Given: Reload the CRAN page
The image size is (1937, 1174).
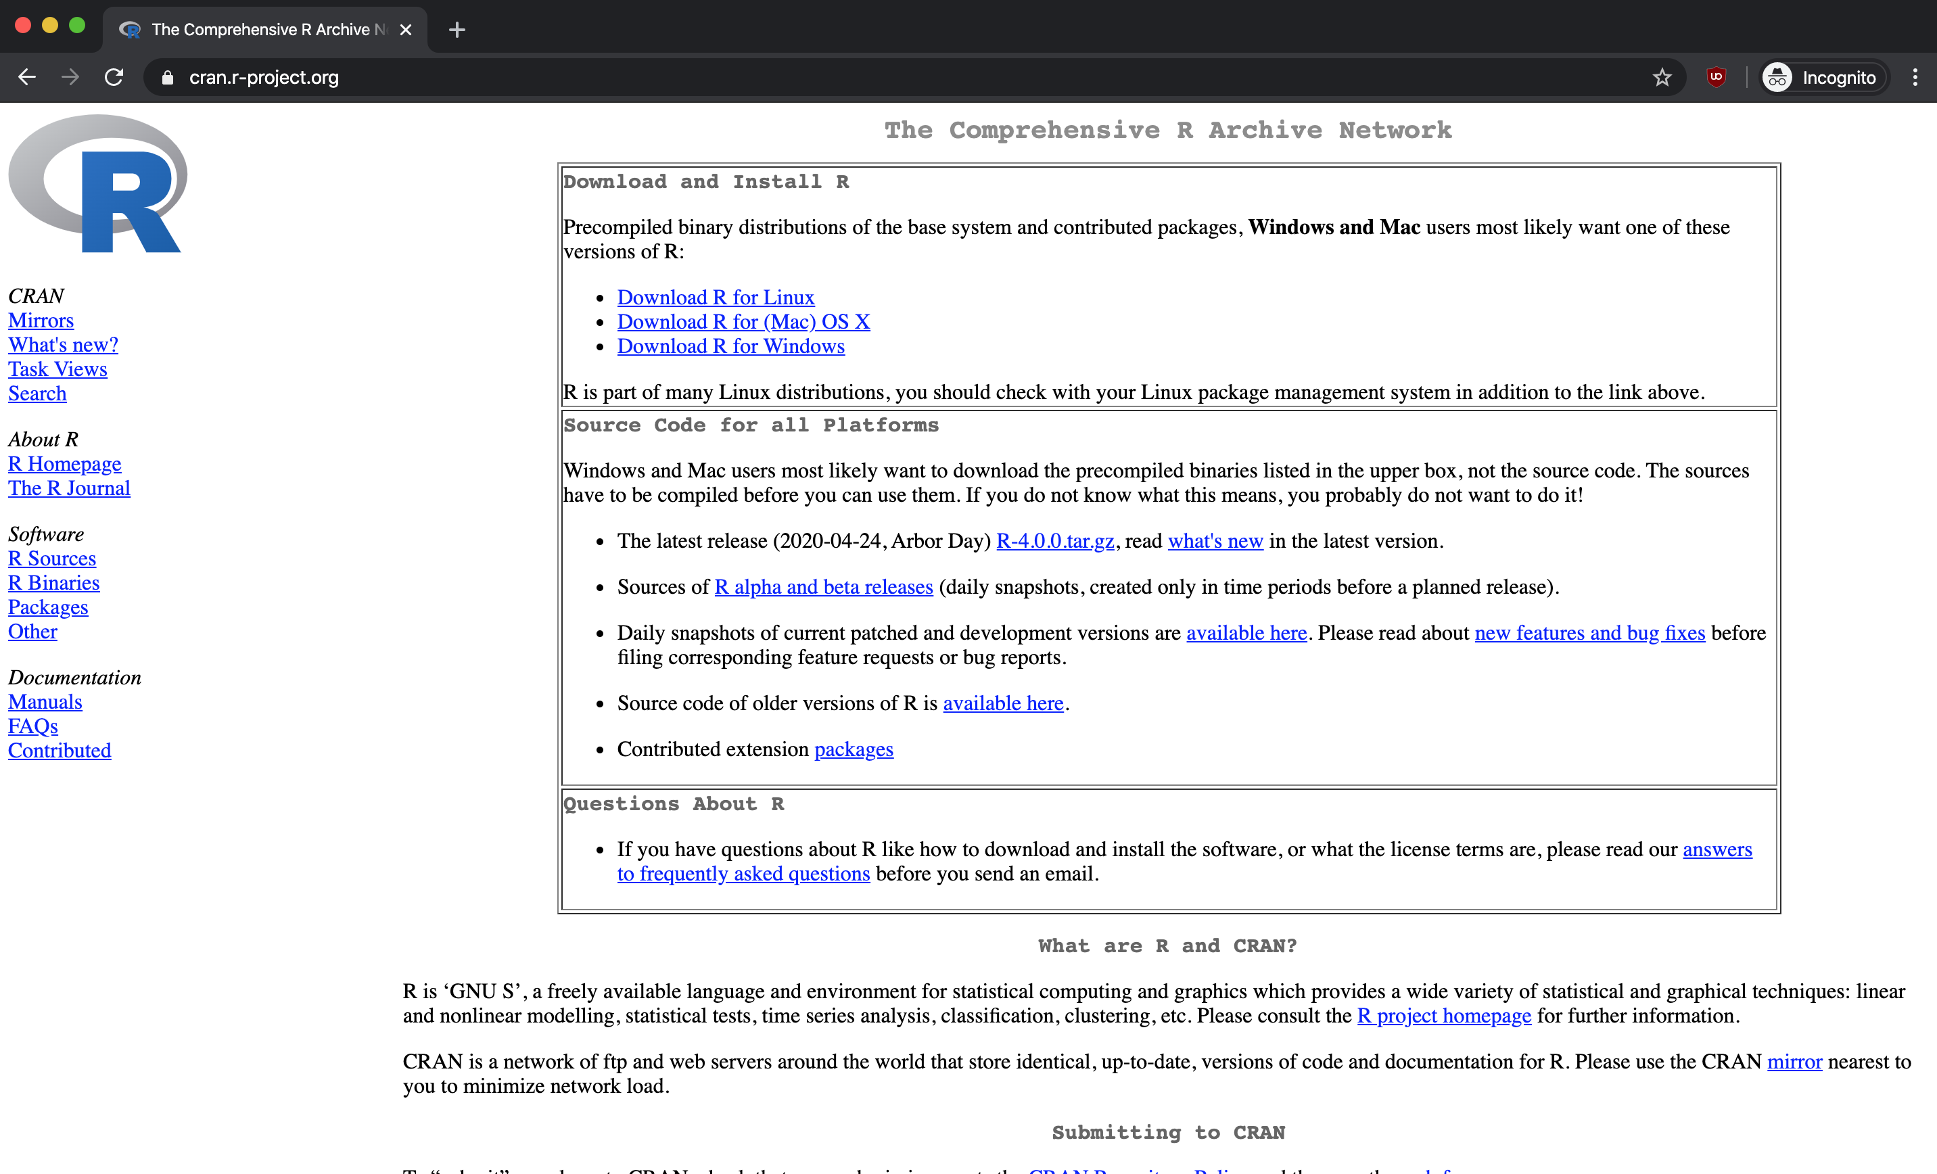Looking at the screenshot, I should coord(113,77).
